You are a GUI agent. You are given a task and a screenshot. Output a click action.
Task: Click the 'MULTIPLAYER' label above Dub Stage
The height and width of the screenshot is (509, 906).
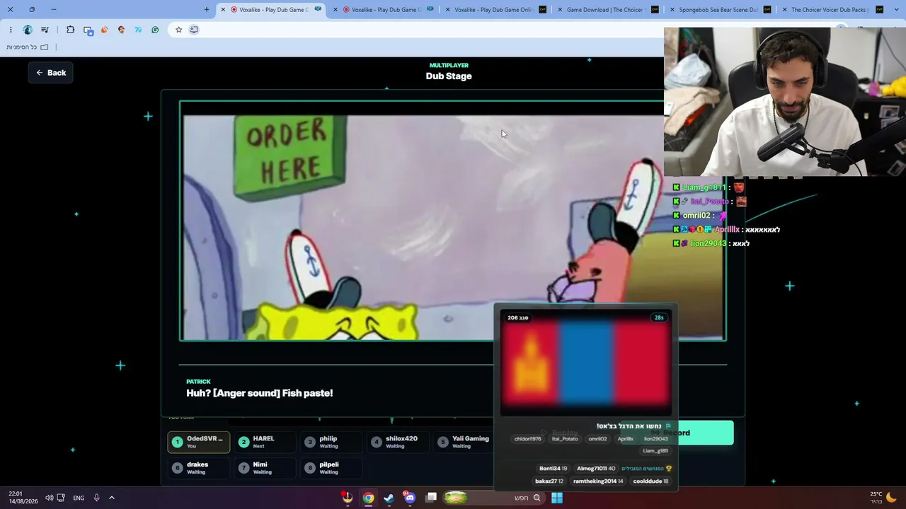pos(449,66)
